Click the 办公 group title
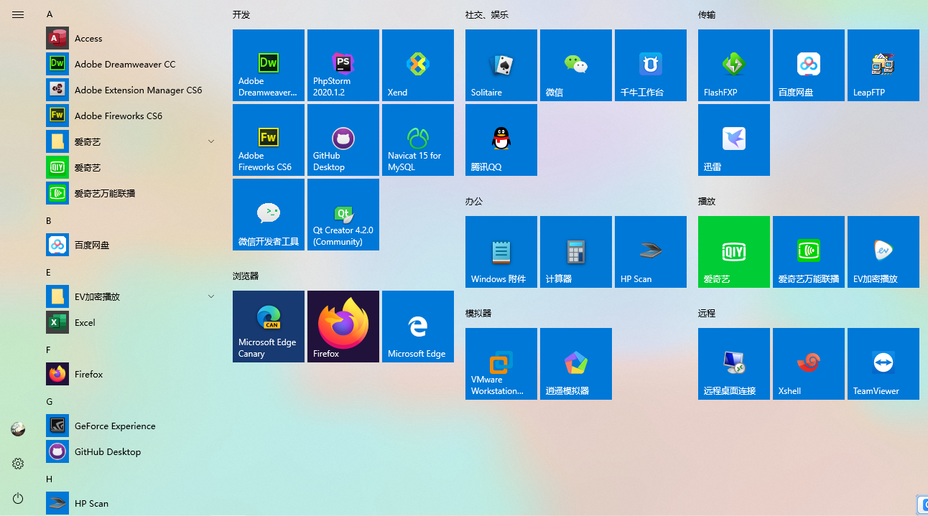928x516 pixels. pos(474,201)
